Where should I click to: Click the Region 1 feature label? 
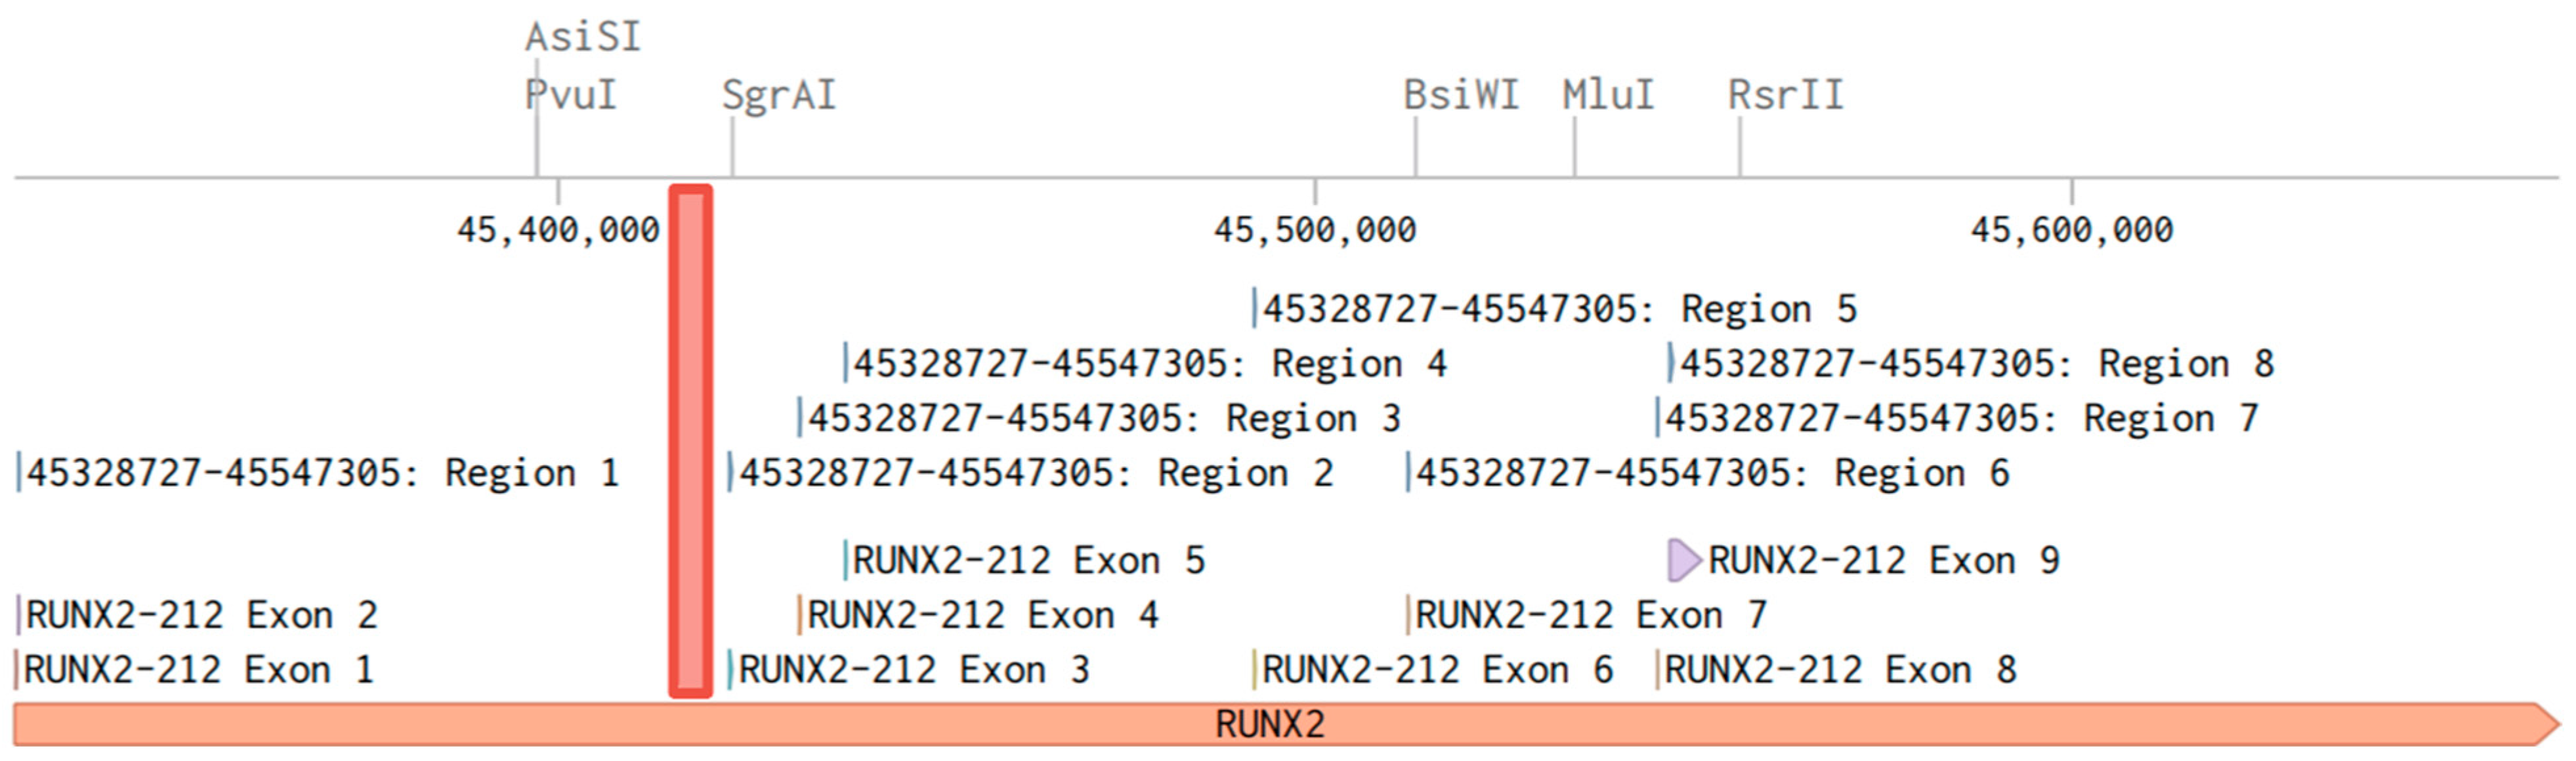[x=322, y=473]
